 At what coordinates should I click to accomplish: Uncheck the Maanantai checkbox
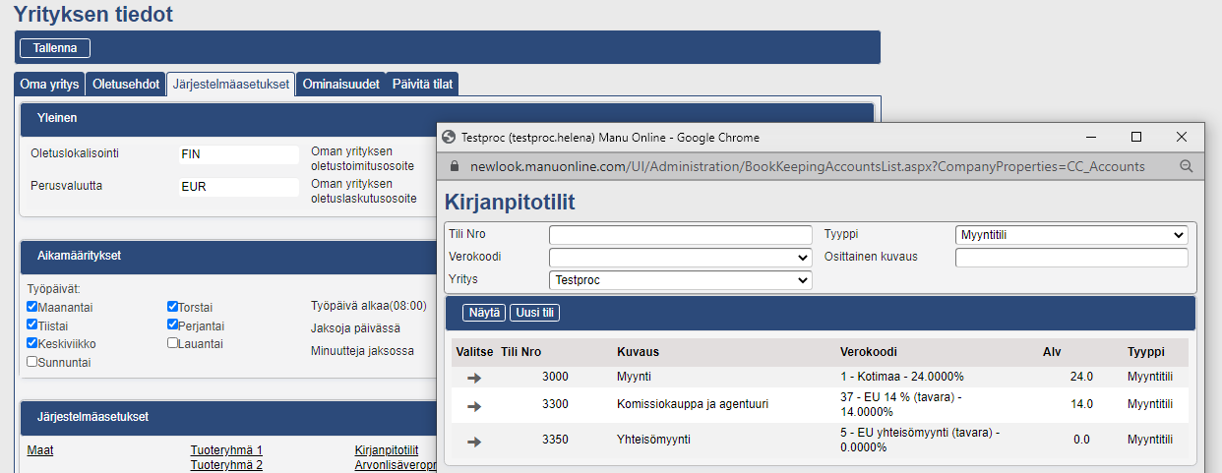(x=32, y=308)
